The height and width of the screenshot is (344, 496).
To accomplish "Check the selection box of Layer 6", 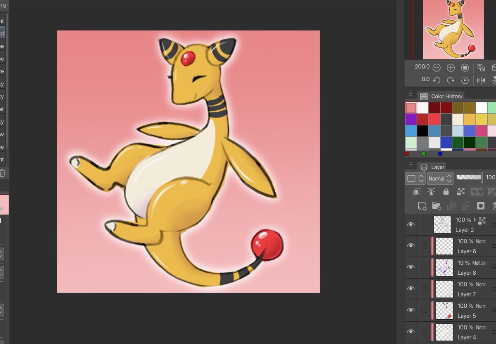I will click(x=424, y=246).
